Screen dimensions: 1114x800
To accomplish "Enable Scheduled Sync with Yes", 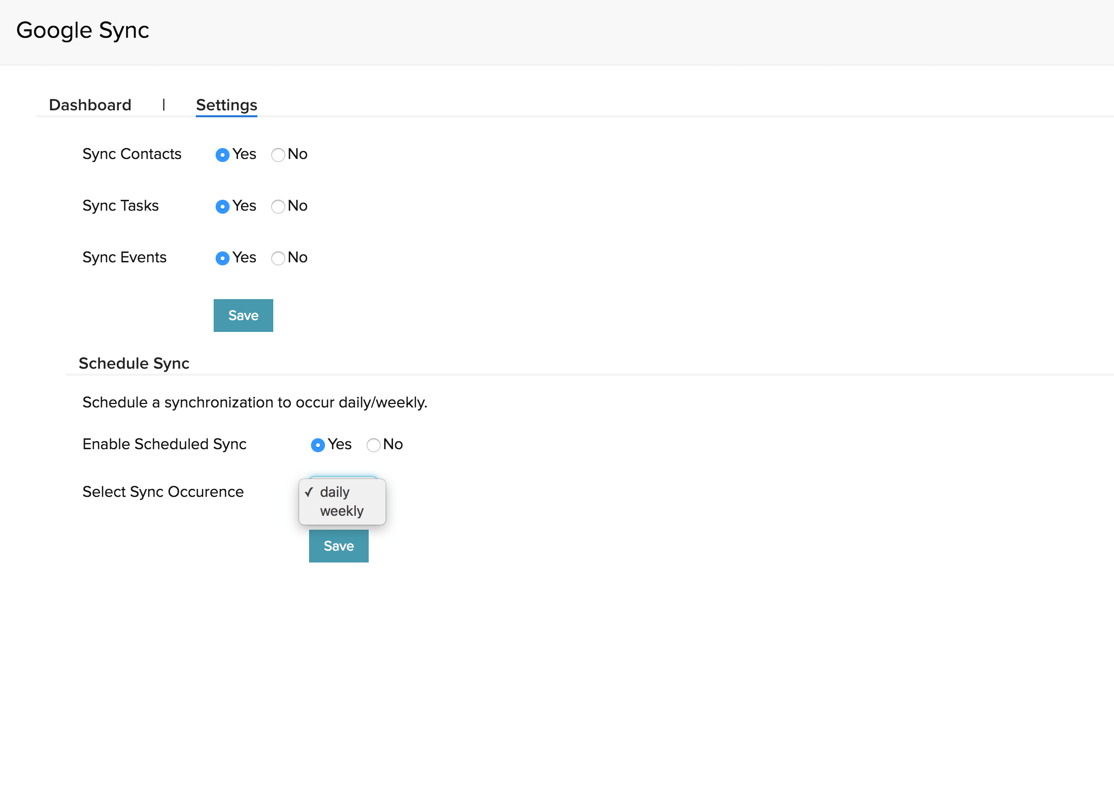I will [x=318, y=445].
